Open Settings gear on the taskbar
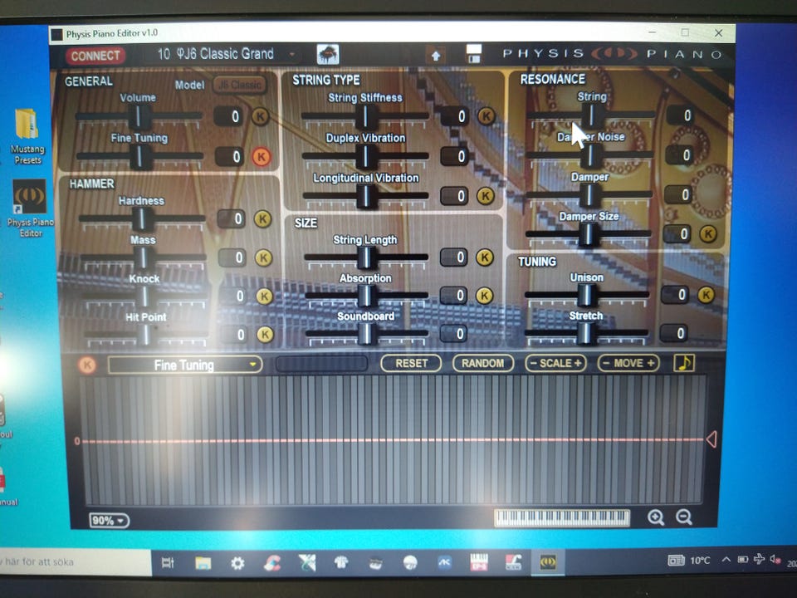 237,563
